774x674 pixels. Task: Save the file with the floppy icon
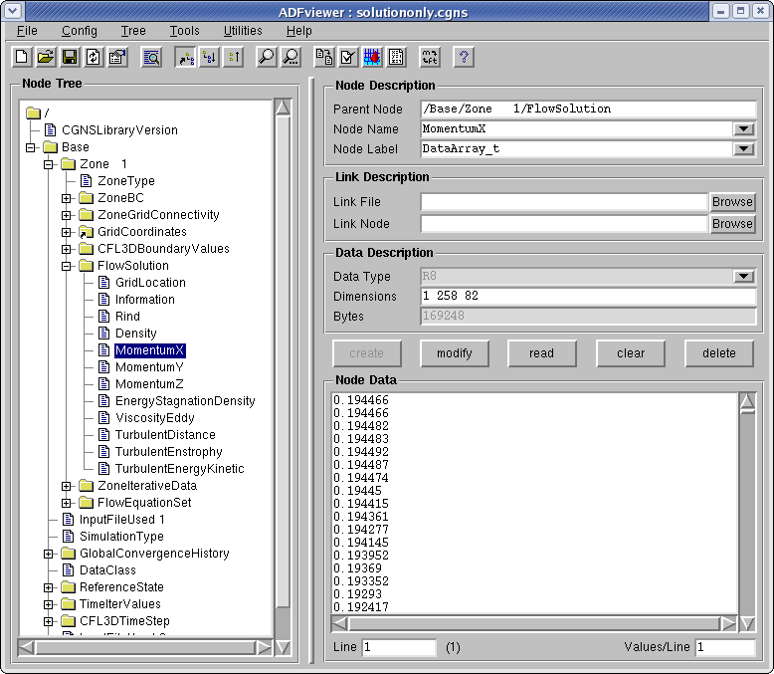point(69,58)
